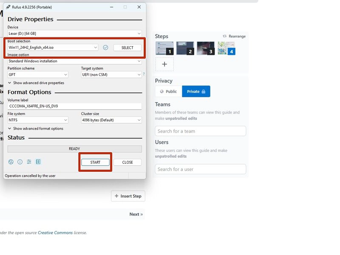The image size is (340, 255).
Task: Select step 2 thumbnail
Action: tap(185, 48)
